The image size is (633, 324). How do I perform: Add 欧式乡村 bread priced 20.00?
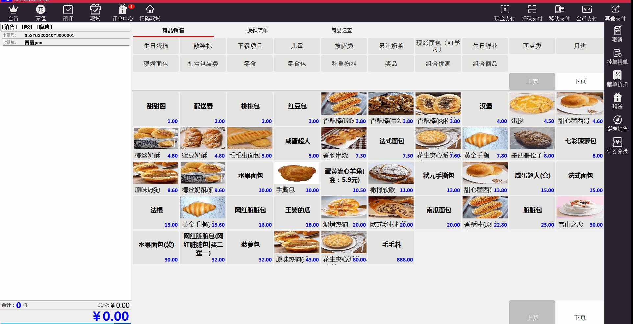[391, 212]
